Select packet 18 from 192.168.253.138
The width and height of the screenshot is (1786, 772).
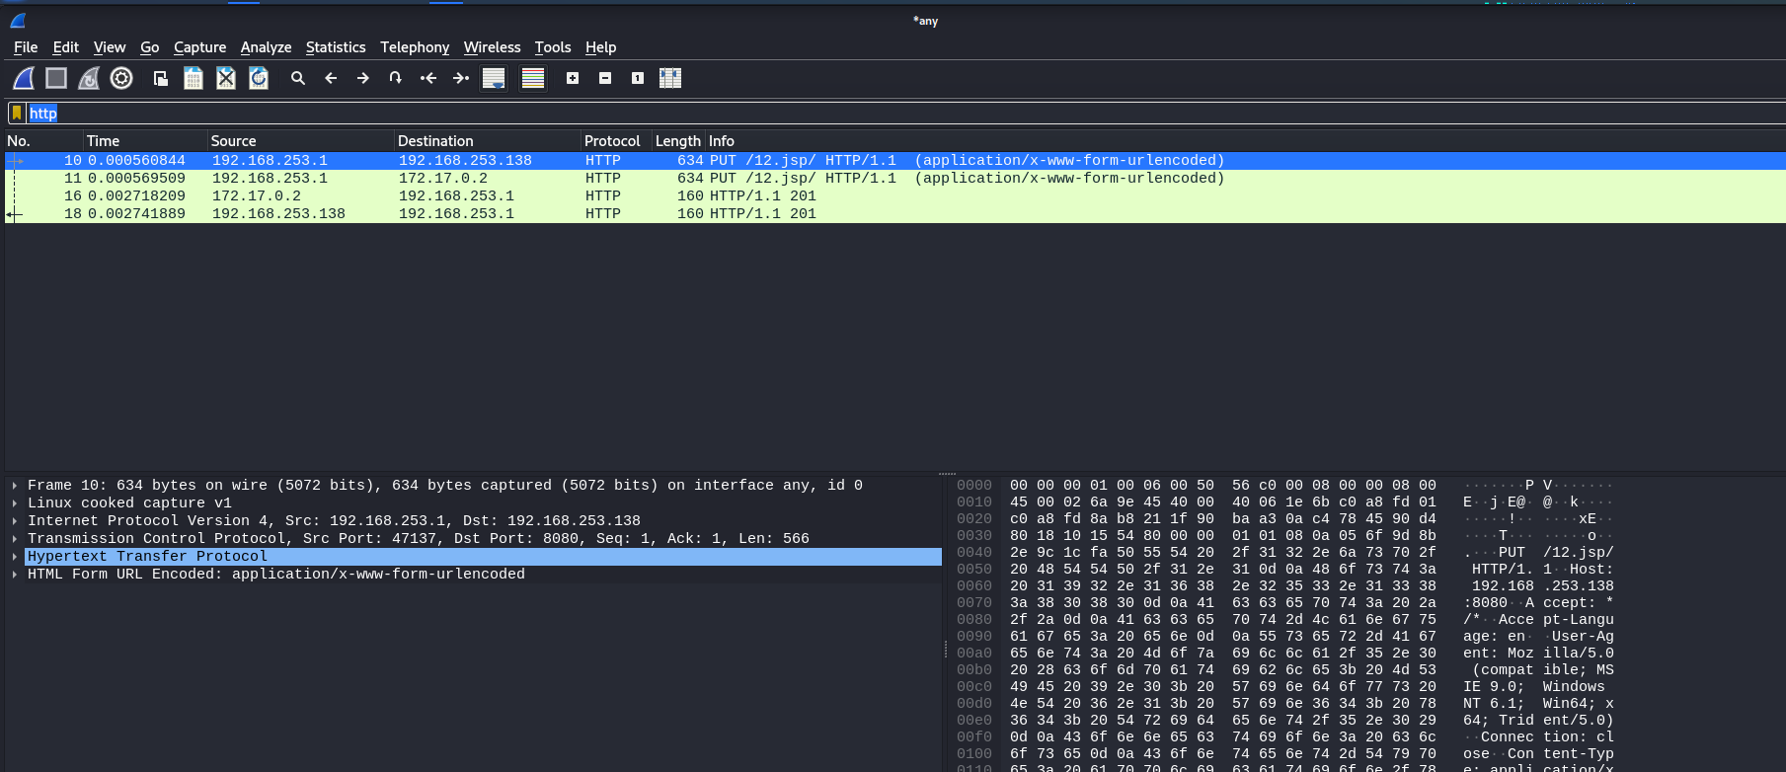pyautogui.click(x=894, y=214)
